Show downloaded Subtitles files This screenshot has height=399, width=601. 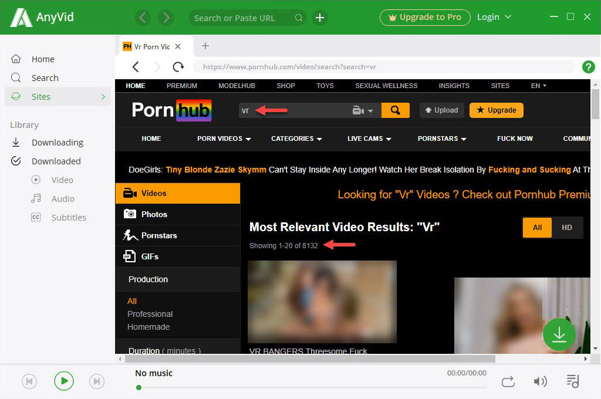pyautogui.click(x=69, y=217)
